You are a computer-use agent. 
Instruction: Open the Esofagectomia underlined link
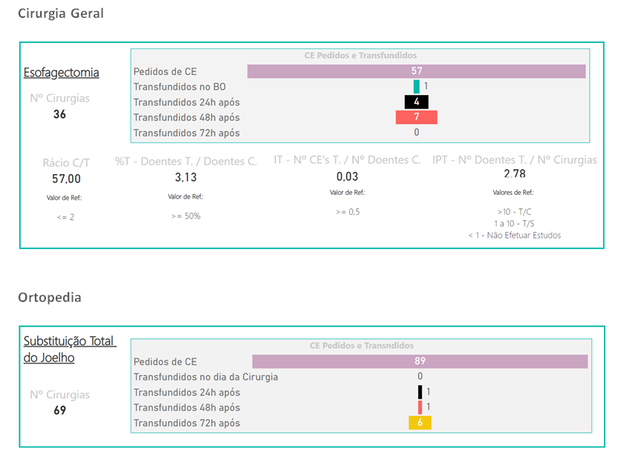coord(61,73)
